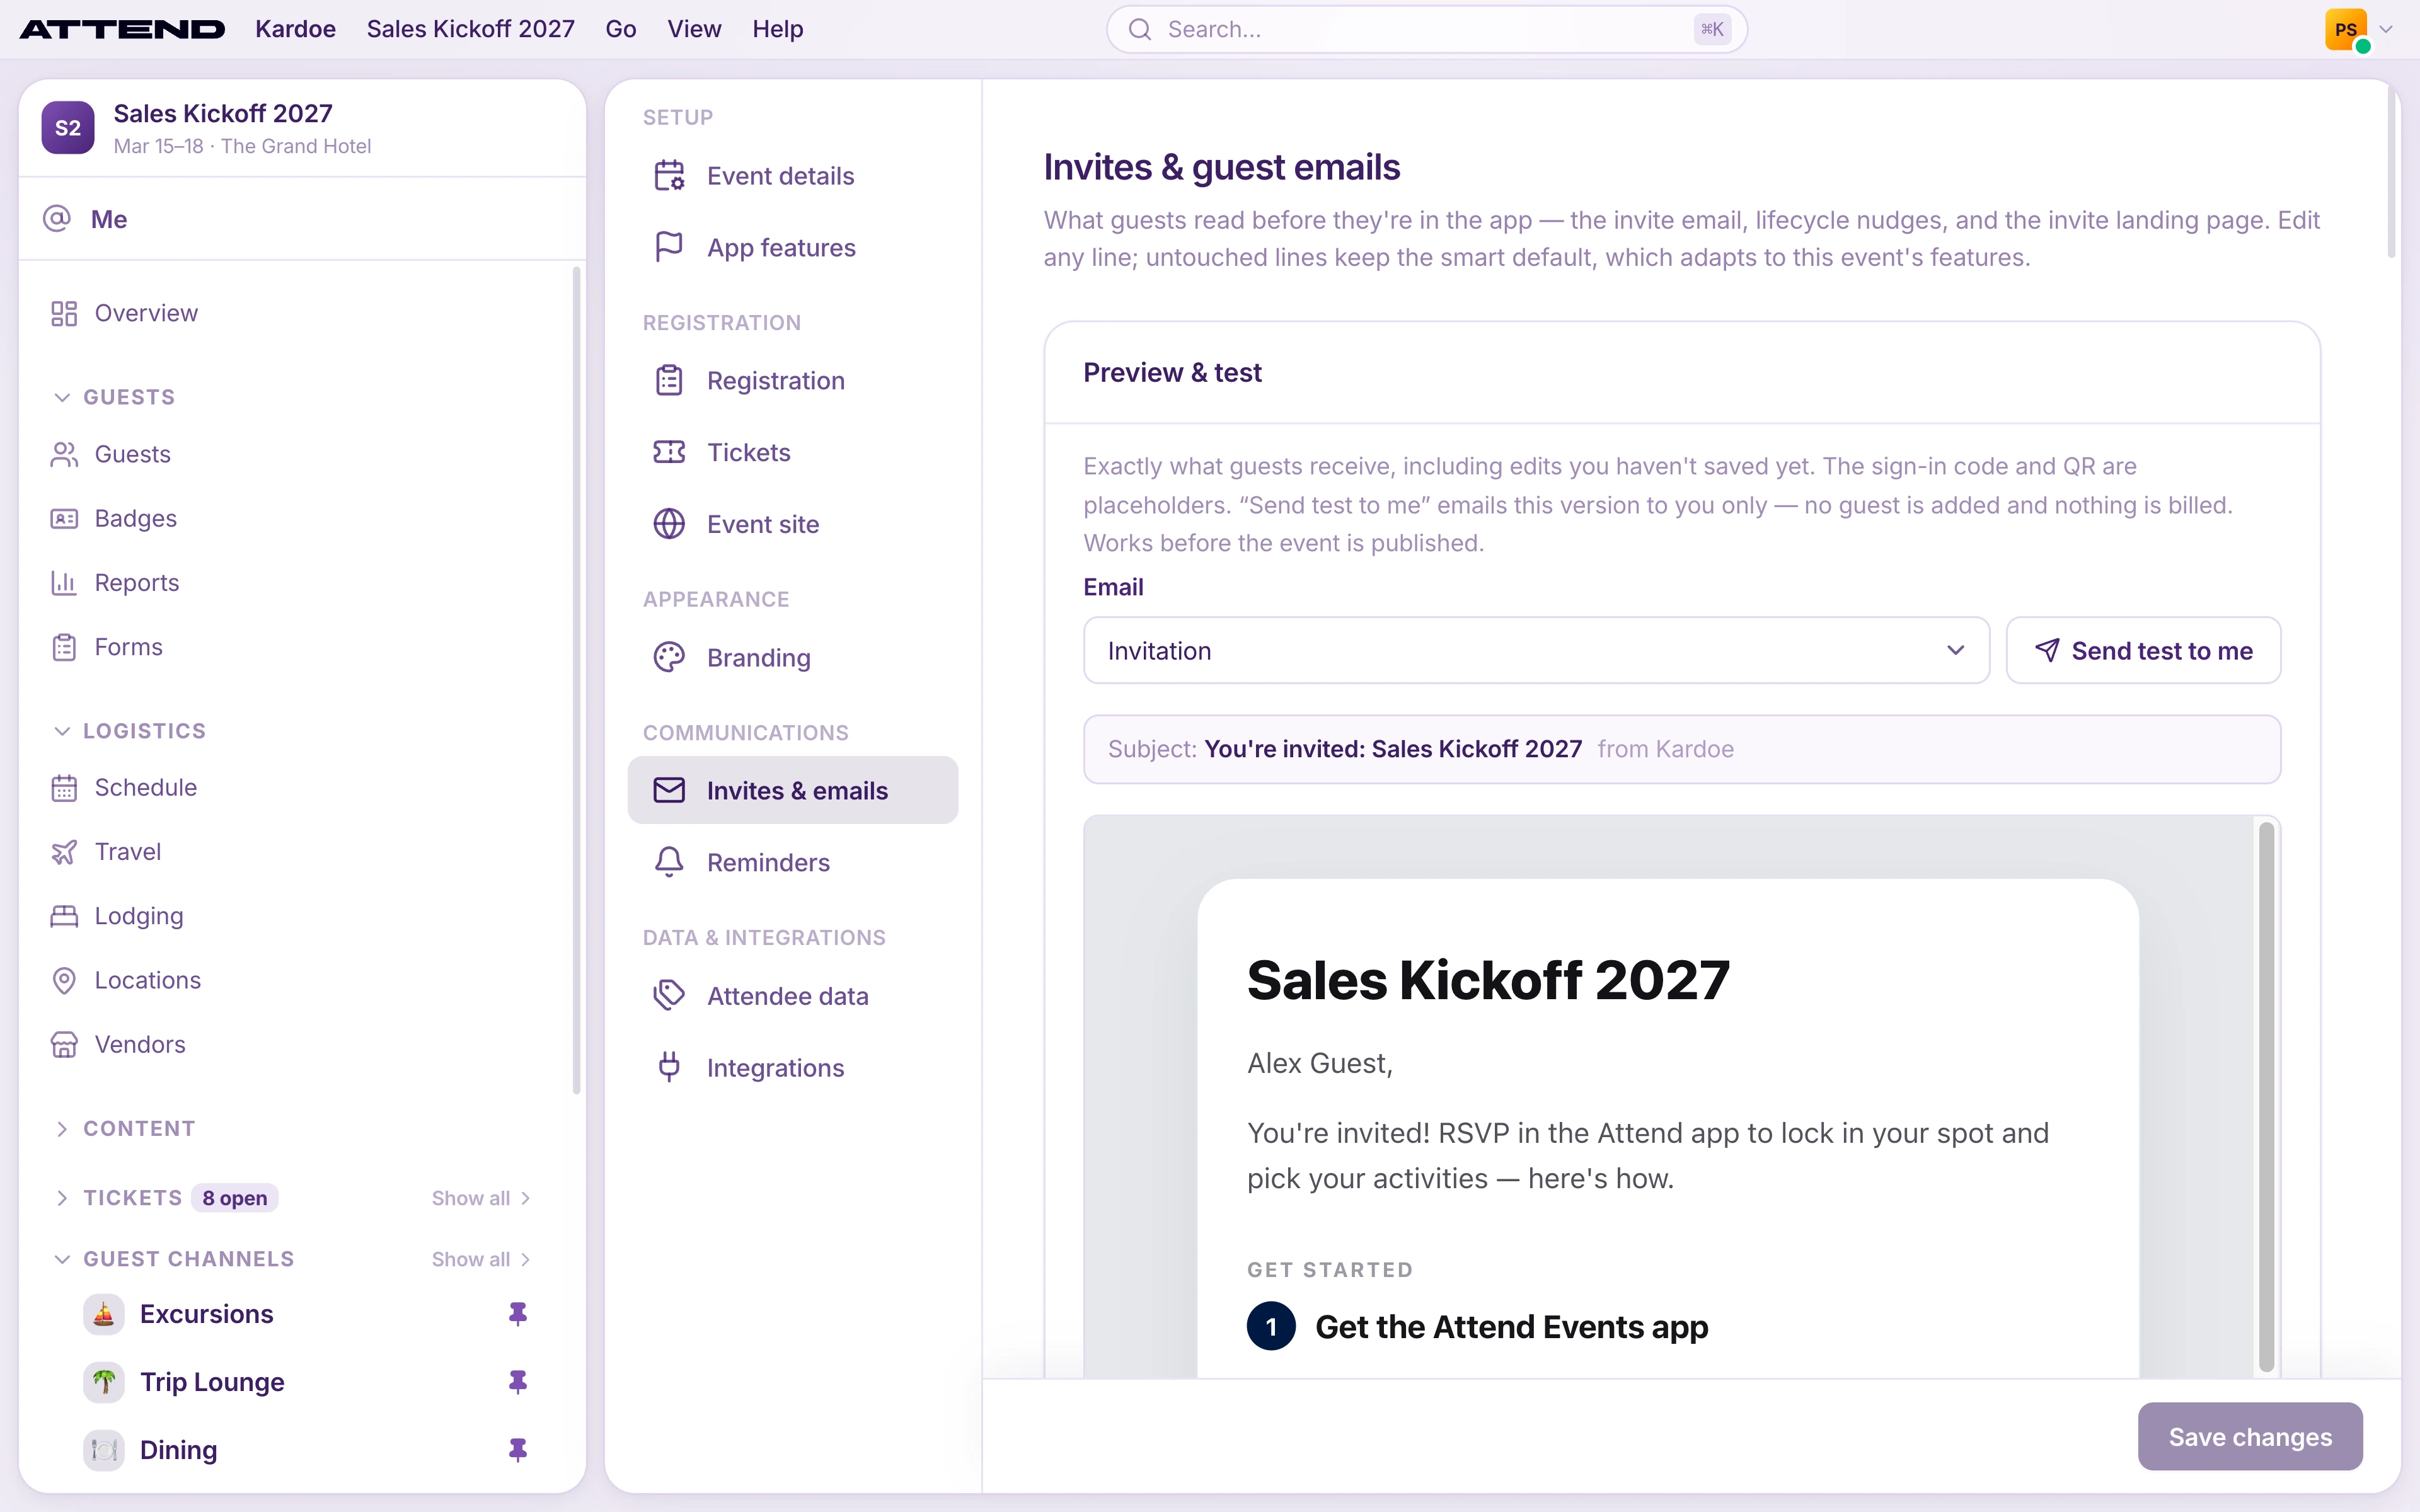This screenshot has width=2420, height=1512.
Task: Open Schedule in sidebar
Action: tap(125, 787)
